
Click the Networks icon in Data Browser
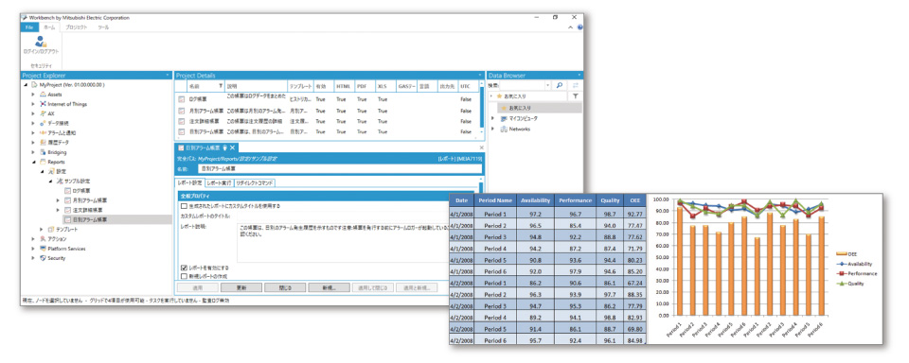pos(503,130)
